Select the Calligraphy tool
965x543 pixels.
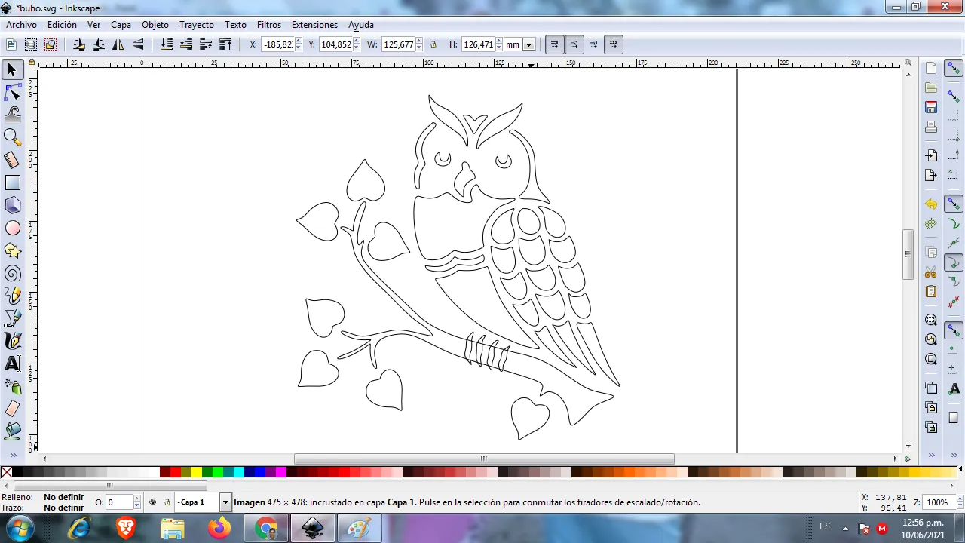(x=12, y=341)
